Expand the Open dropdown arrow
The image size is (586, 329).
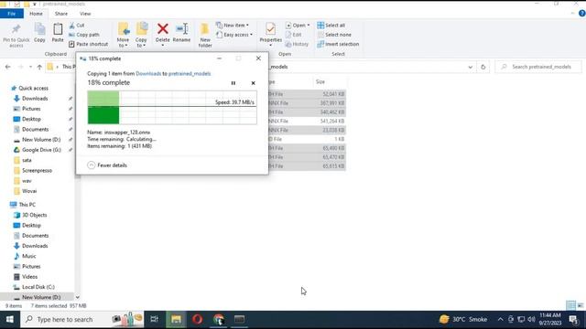point(309,26)
